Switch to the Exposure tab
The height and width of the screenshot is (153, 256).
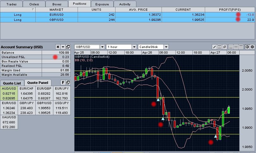(x=102, y=4)
